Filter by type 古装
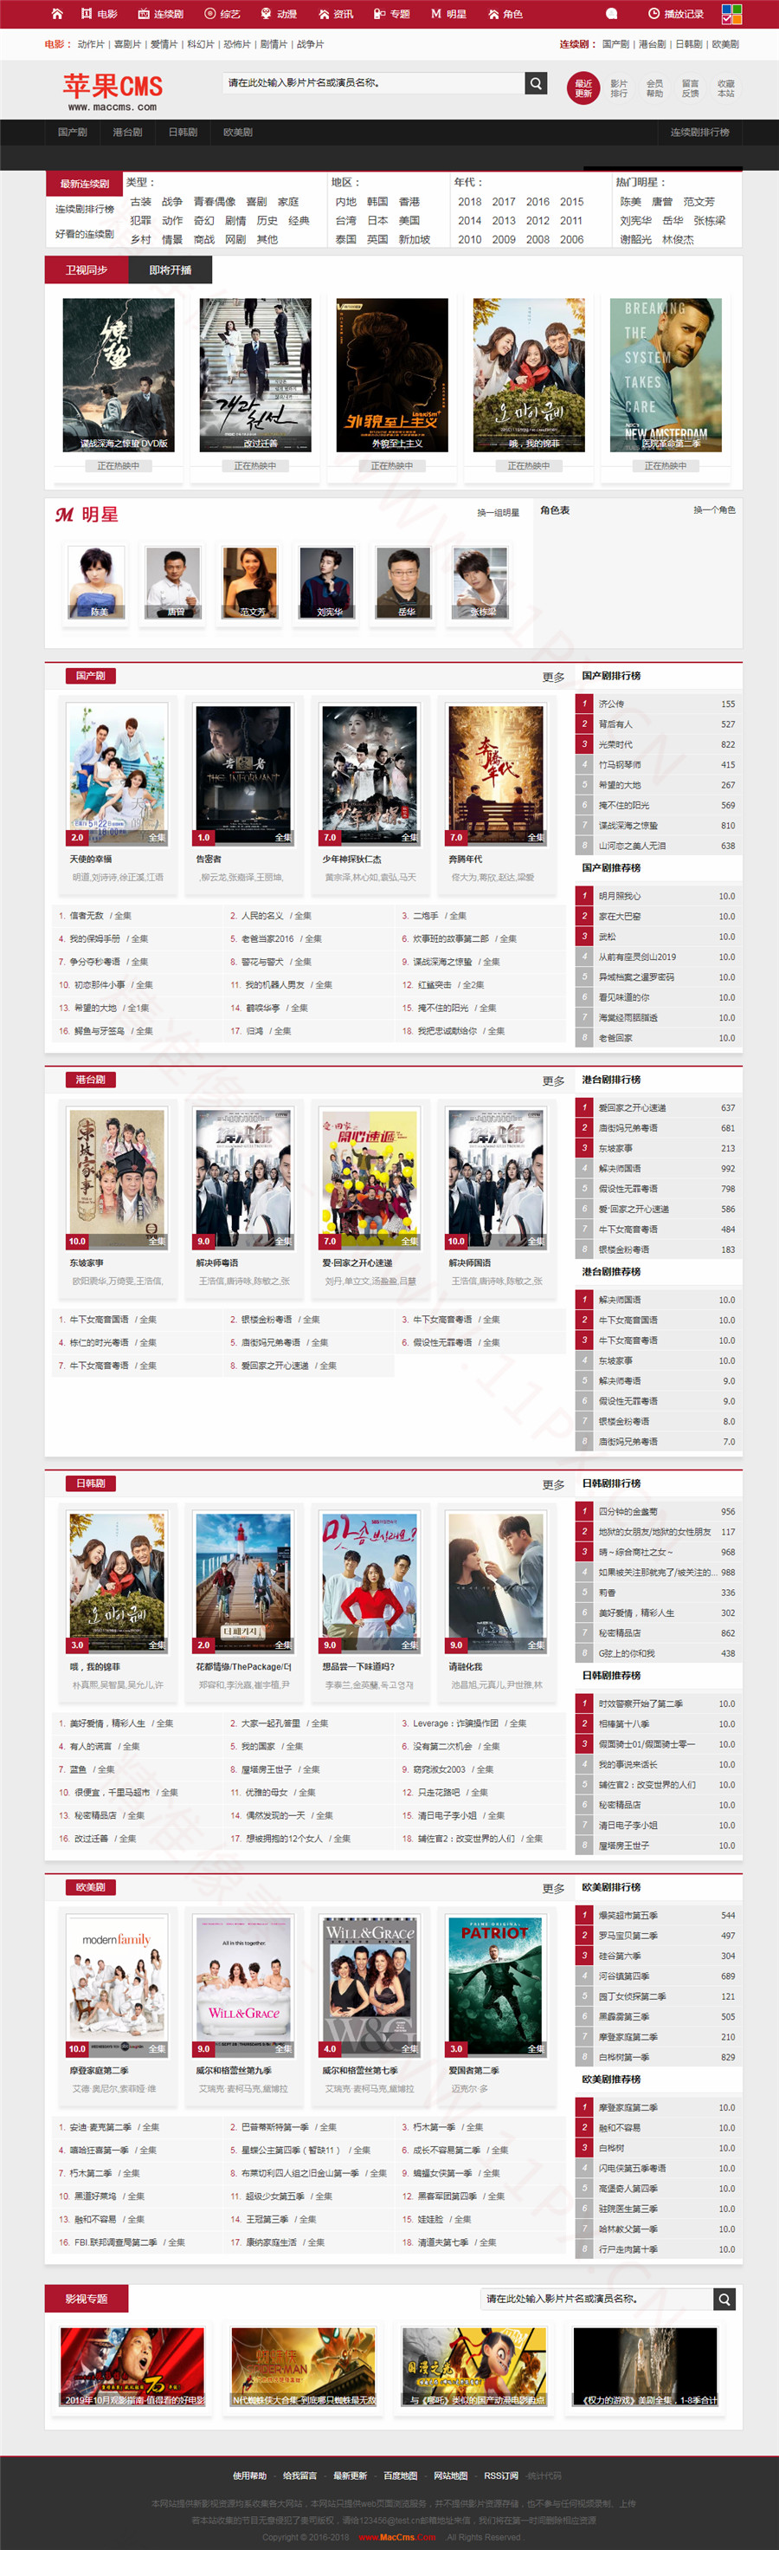This screenshot has width=779, height=2550. click(x=141, y=202)
